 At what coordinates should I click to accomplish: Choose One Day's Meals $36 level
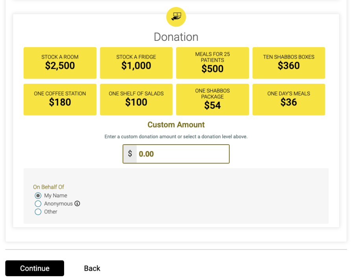289,99
